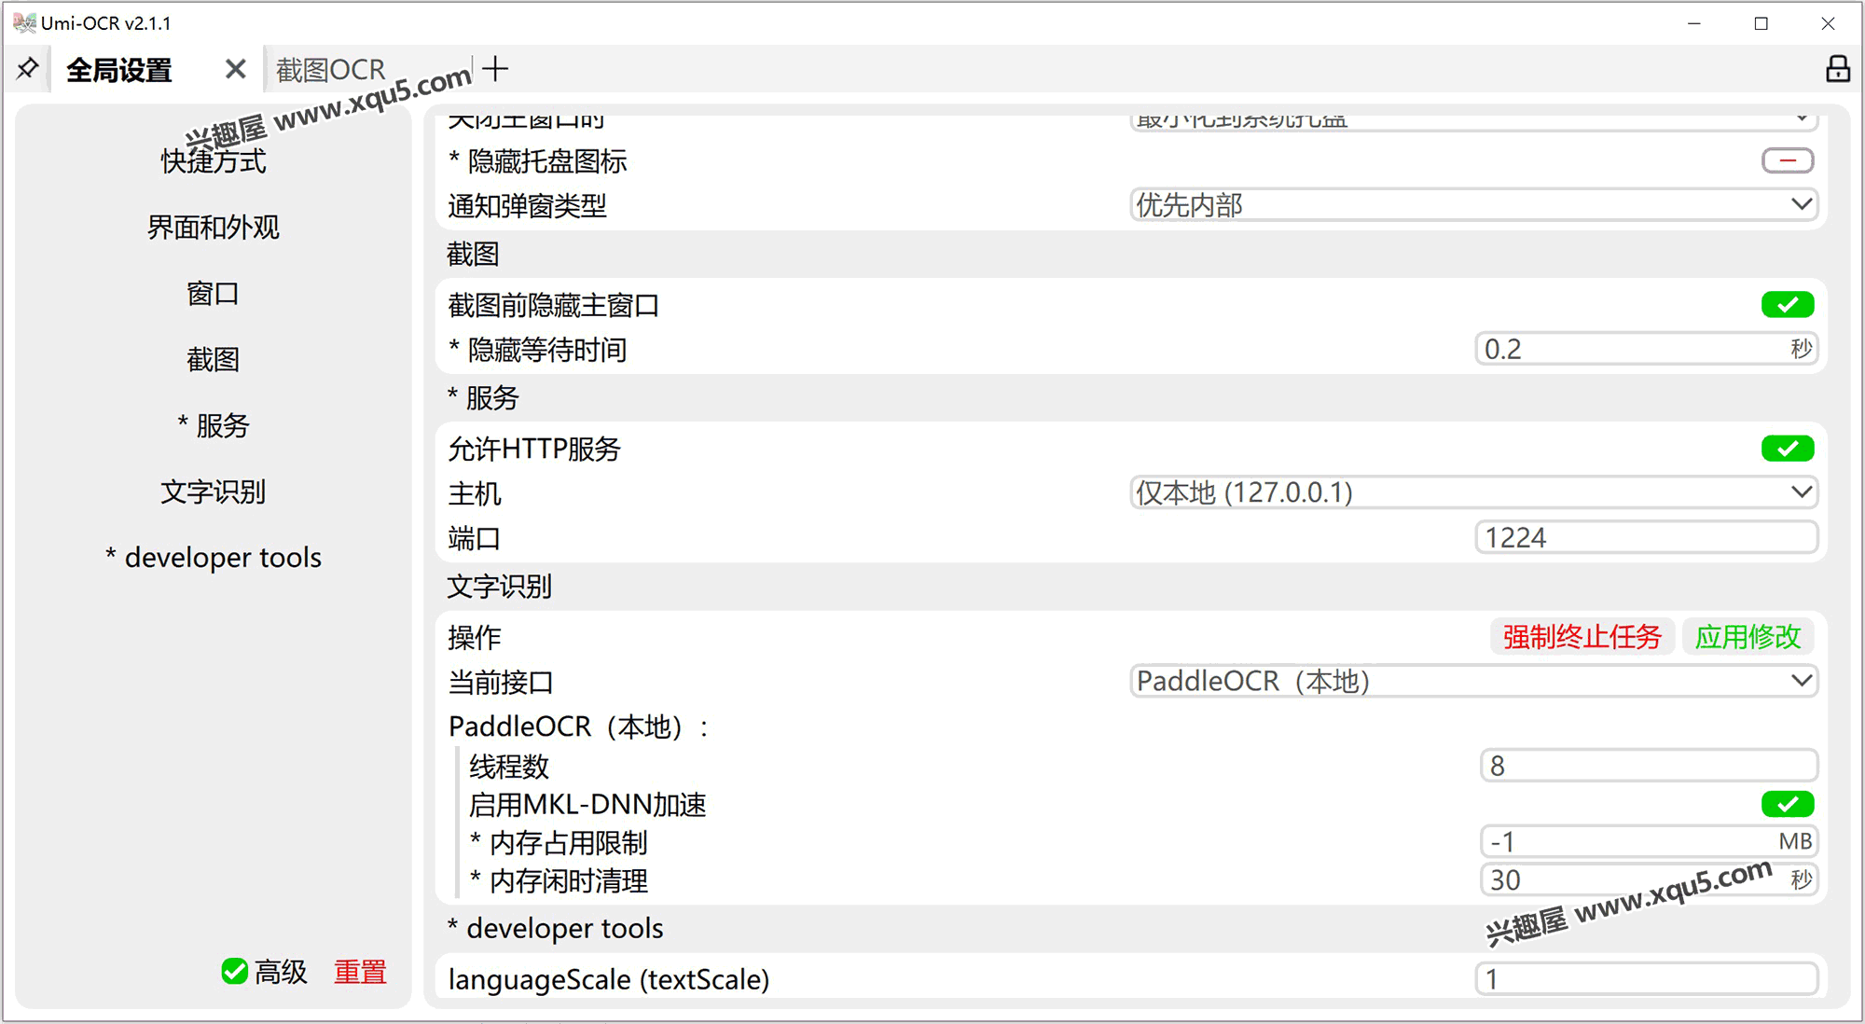This screenshot has width=1865, height=1024.
Task: Click the 端口 port field 1224
Action: tap(1647, 537)
